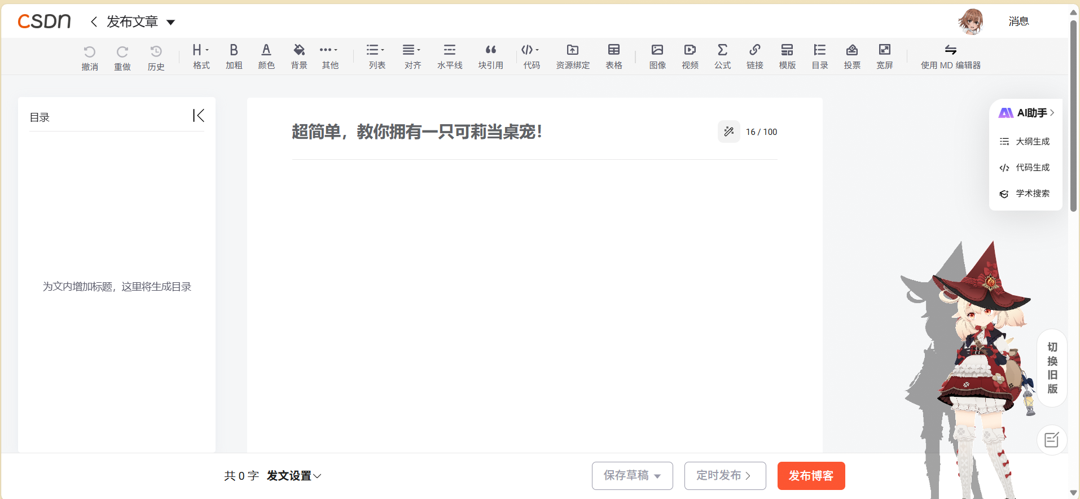Open messages (消息)
This screenshot has height=499, width=1080.
[x=1018, y=21]
